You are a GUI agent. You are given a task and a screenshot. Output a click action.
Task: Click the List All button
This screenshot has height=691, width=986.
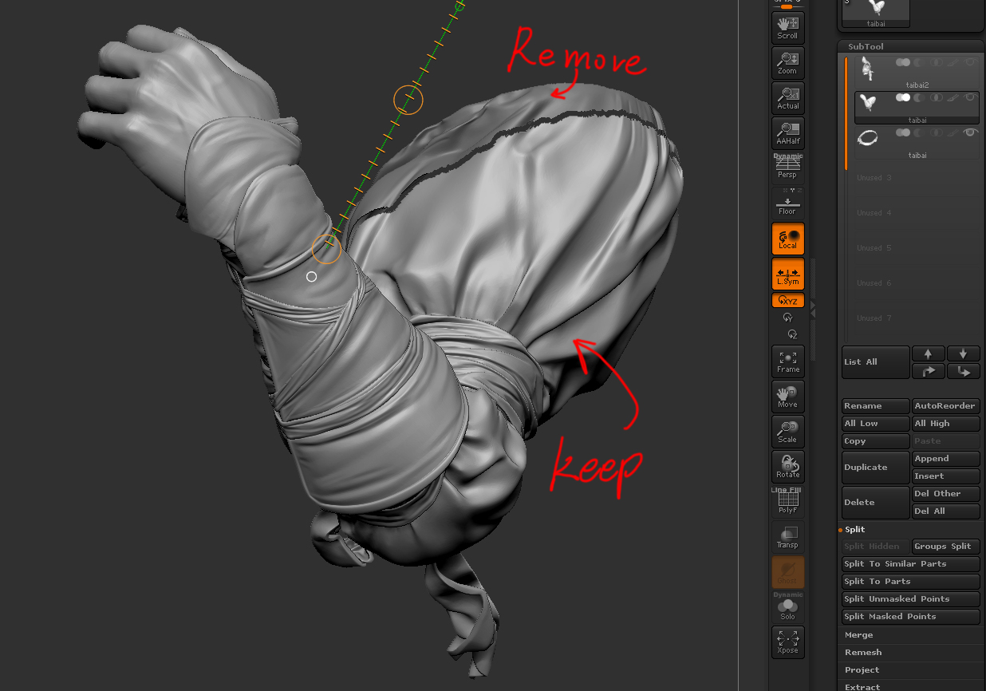pyautogui.click(x=876, y=362)
